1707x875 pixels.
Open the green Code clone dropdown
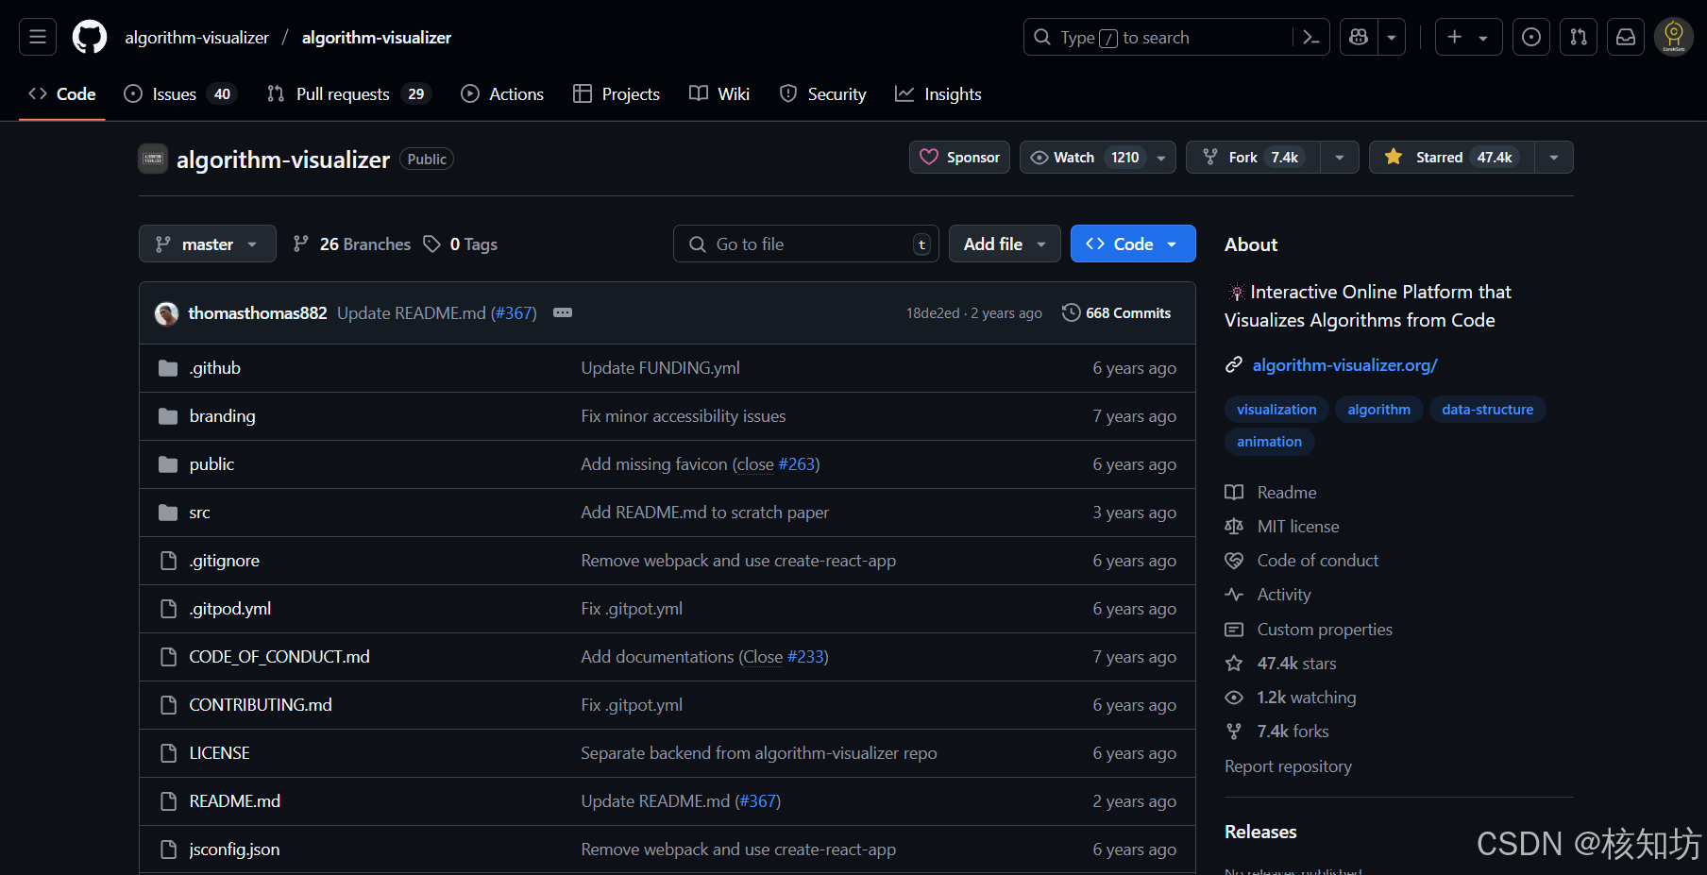1133,244
